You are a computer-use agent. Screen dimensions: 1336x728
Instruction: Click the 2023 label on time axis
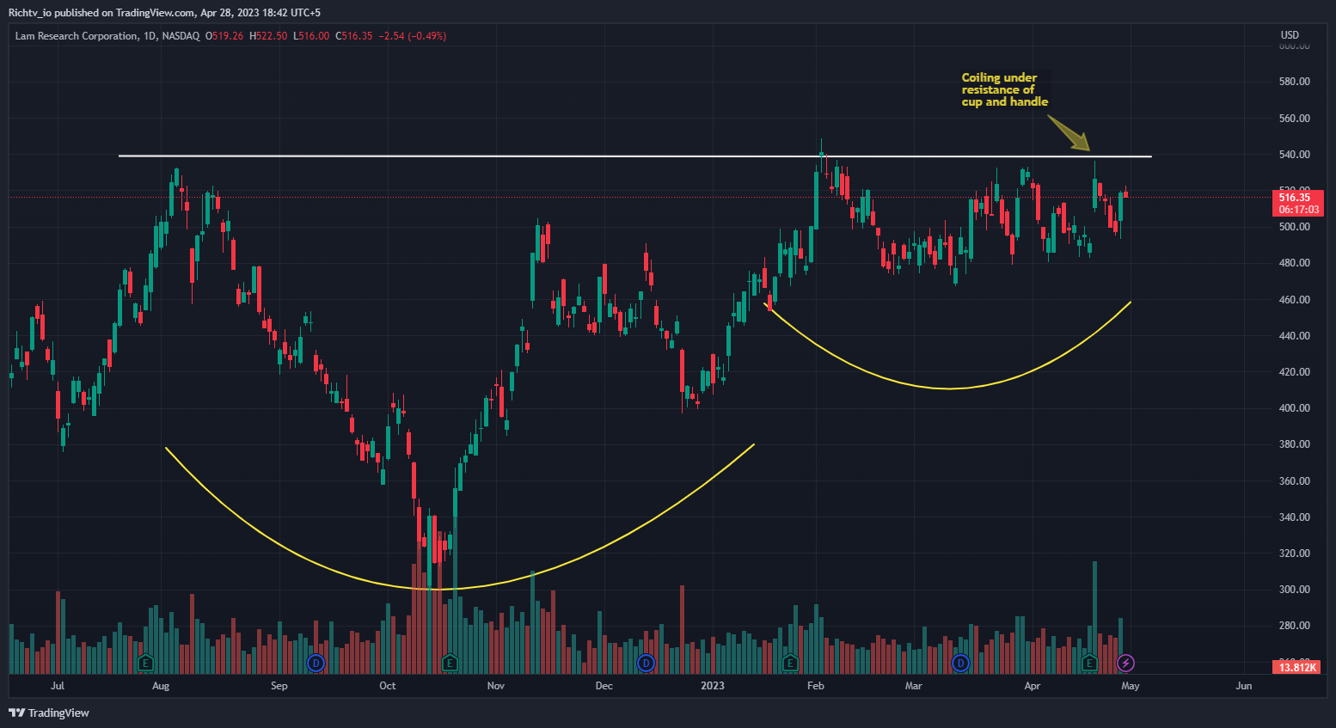713,686
